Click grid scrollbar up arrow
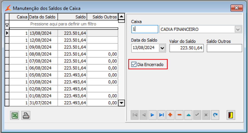Image resolution: width=248 pixels, height=133 pixels. 122,16
